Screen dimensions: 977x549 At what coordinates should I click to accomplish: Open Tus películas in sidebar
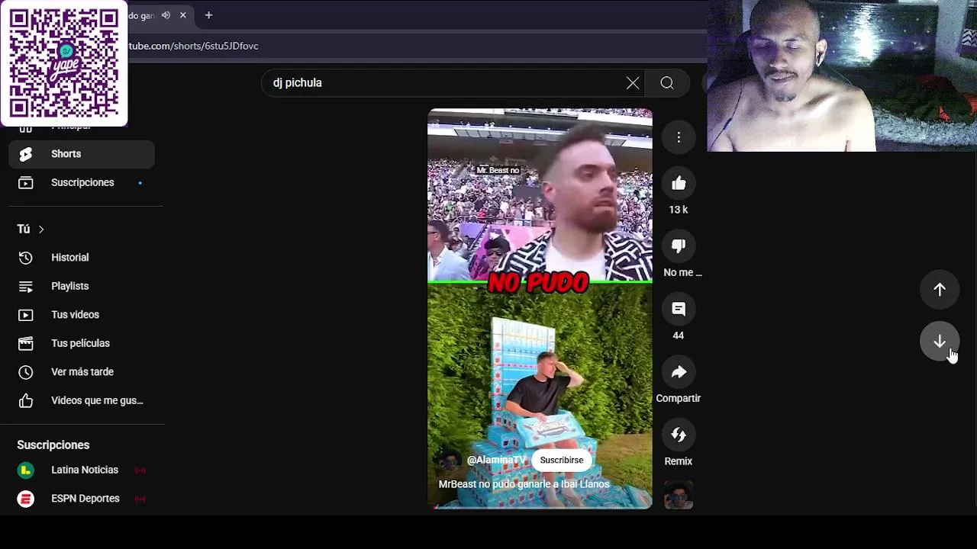pyautogui.click(x=82, y=344)
